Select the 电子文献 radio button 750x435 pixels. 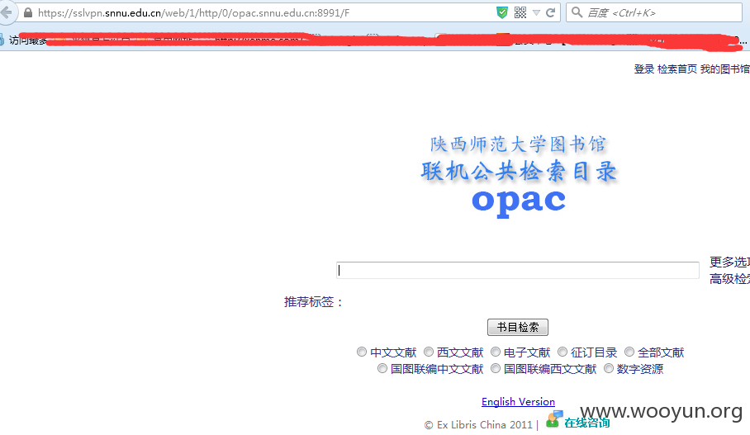click(496, 352)
